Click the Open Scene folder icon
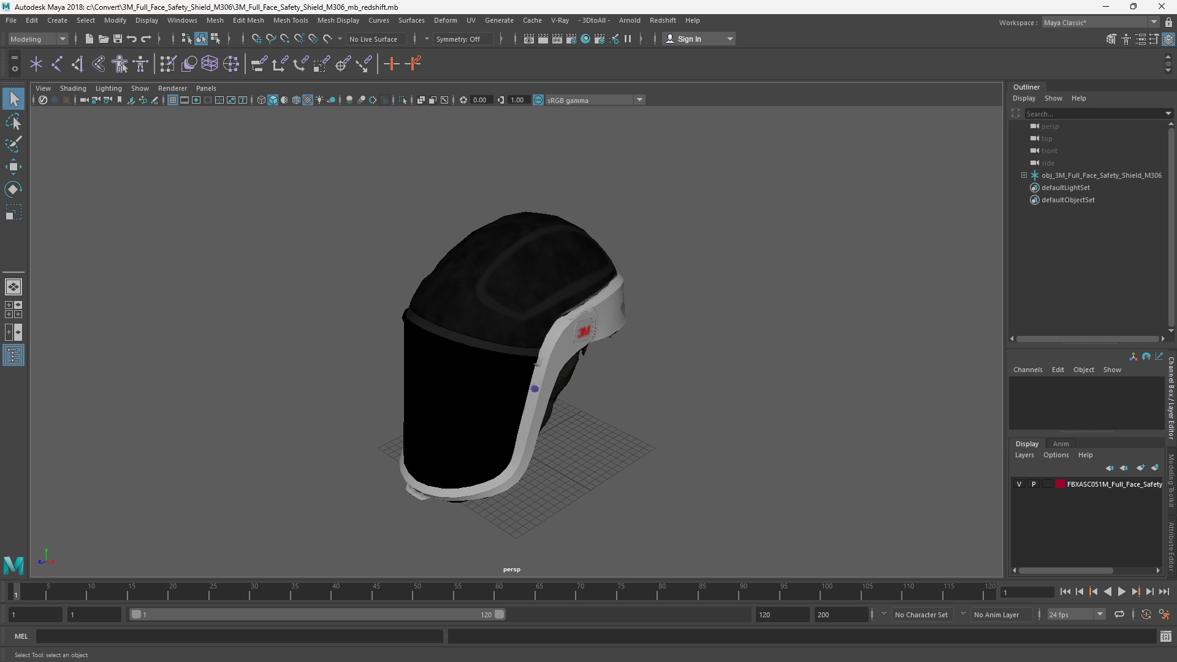 (x=103, y=39)
